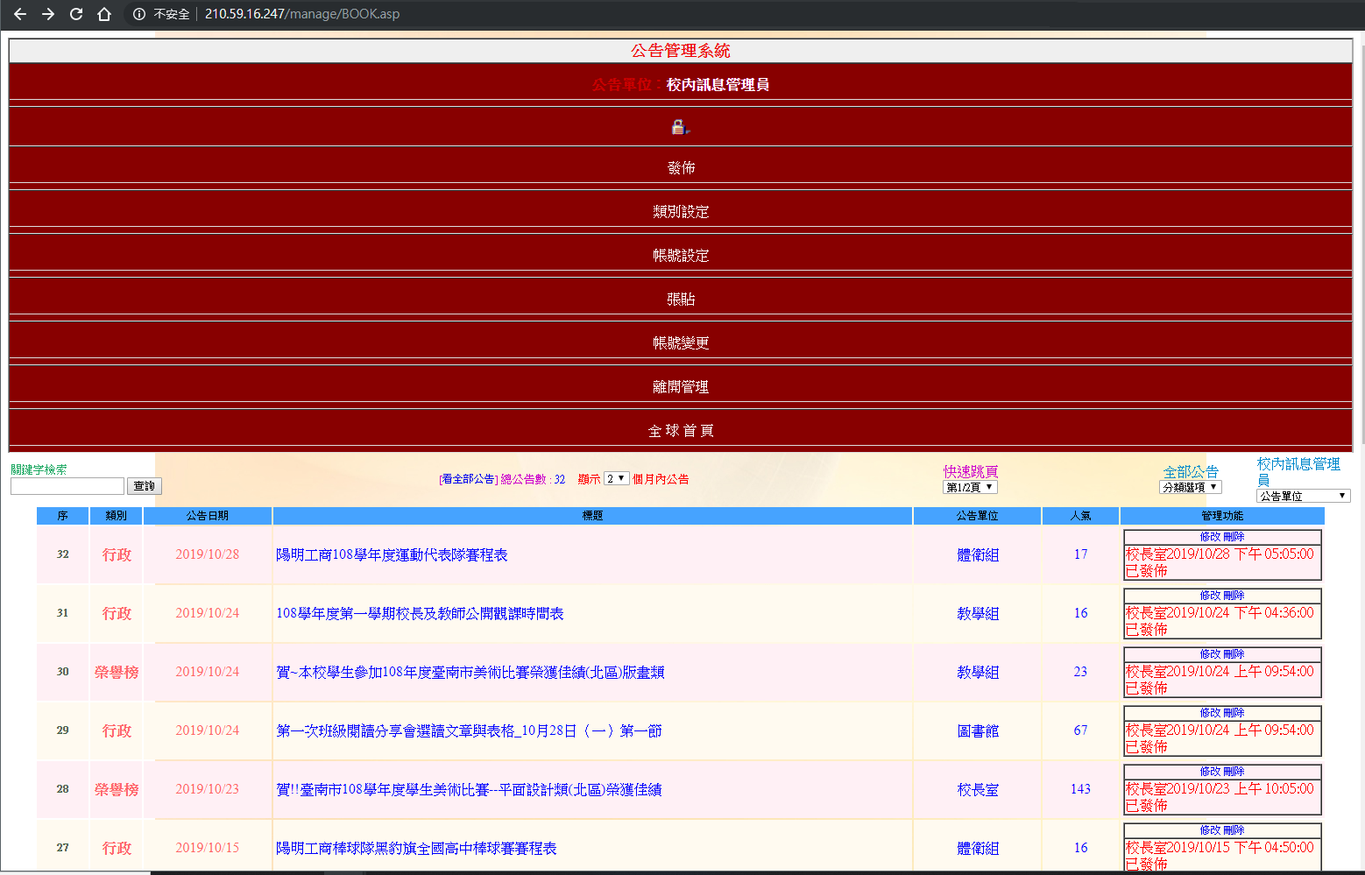
Task: Click the address bar URL field
Action: pos(301,14)
